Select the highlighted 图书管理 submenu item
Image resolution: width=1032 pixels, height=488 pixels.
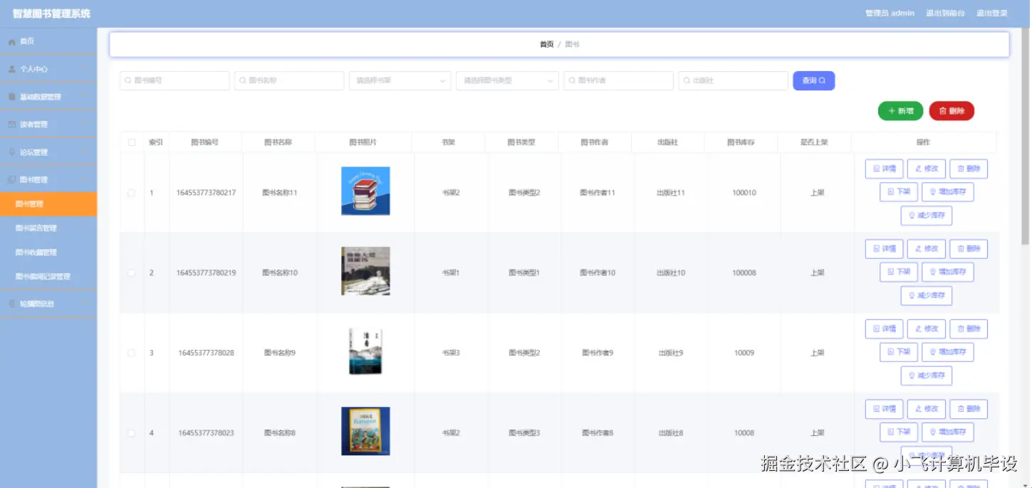48,204
